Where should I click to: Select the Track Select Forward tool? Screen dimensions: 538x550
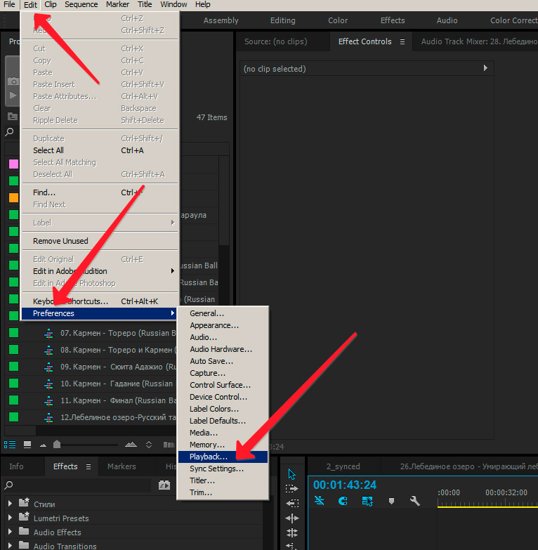[x=291, y=488]
